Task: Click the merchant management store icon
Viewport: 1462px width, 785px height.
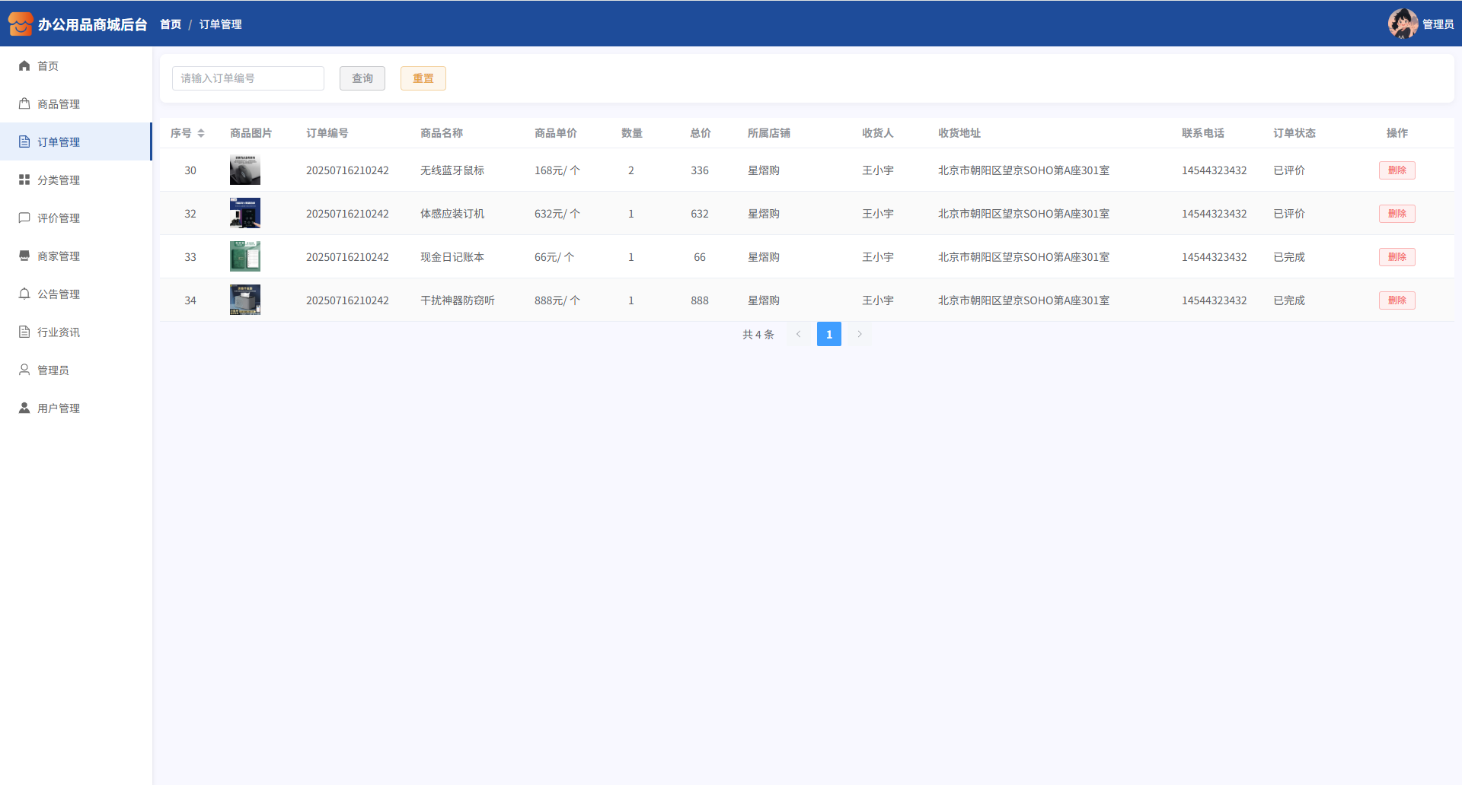Action: click(x=24, y=256)
